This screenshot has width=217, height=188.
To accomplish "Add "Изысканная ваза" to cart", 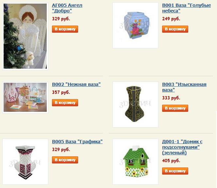I will 175,108.
